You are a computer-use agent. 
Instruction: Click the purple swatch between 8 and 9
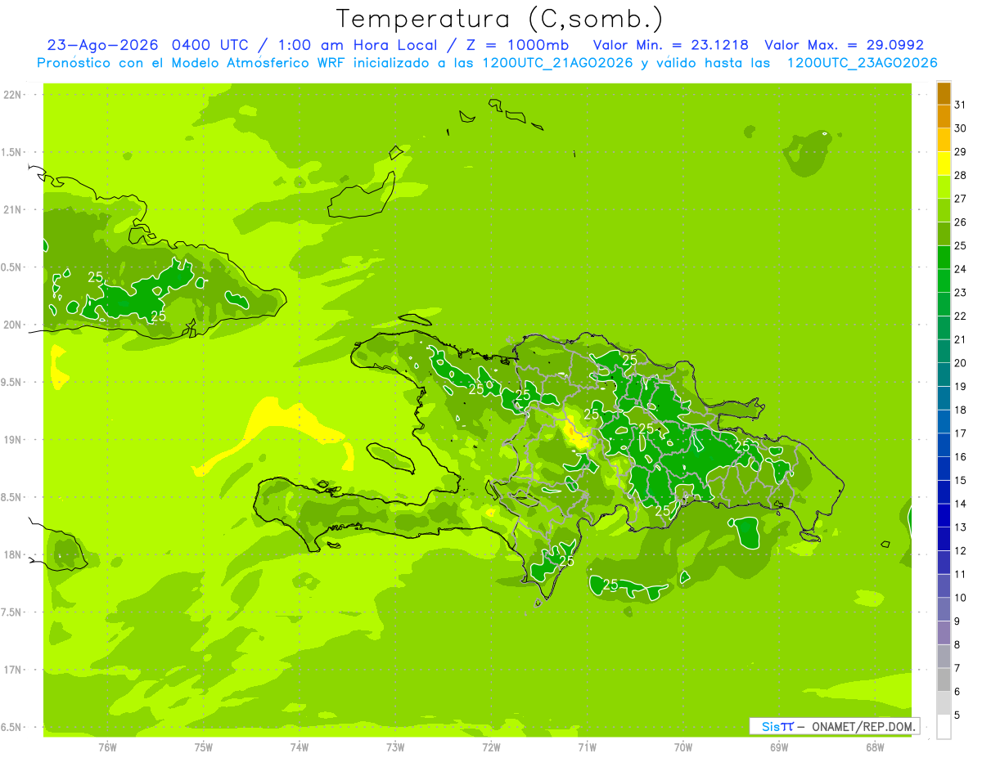[944, 634]
